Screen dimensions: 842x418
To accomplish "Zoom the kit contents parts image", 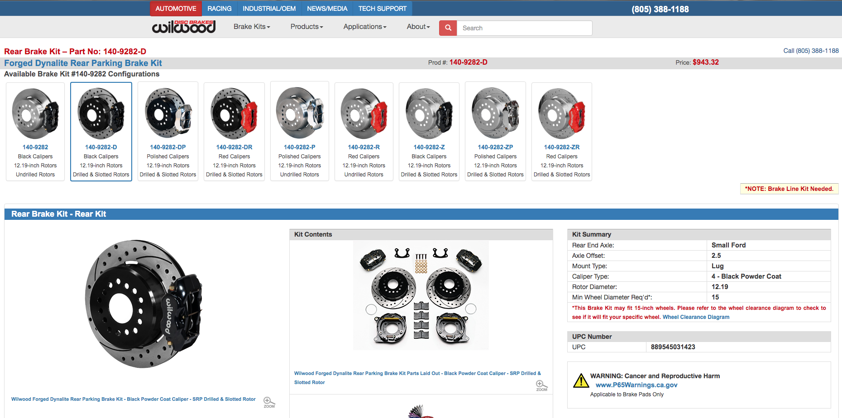I will [x=541, y=386].
